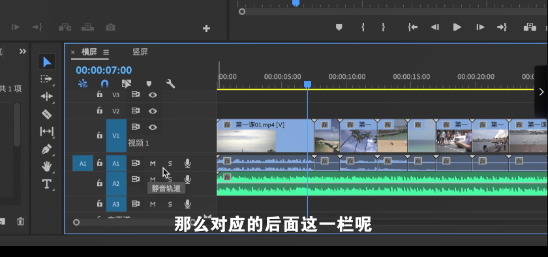
Task: Select the Pen tool
Action: pyautogui.click(x=46, y=149)
